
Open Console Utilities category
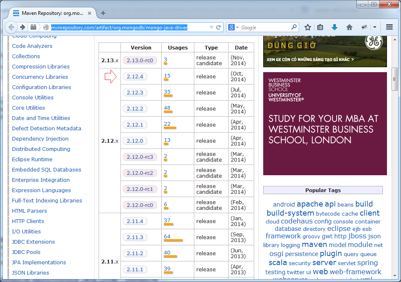33,97
